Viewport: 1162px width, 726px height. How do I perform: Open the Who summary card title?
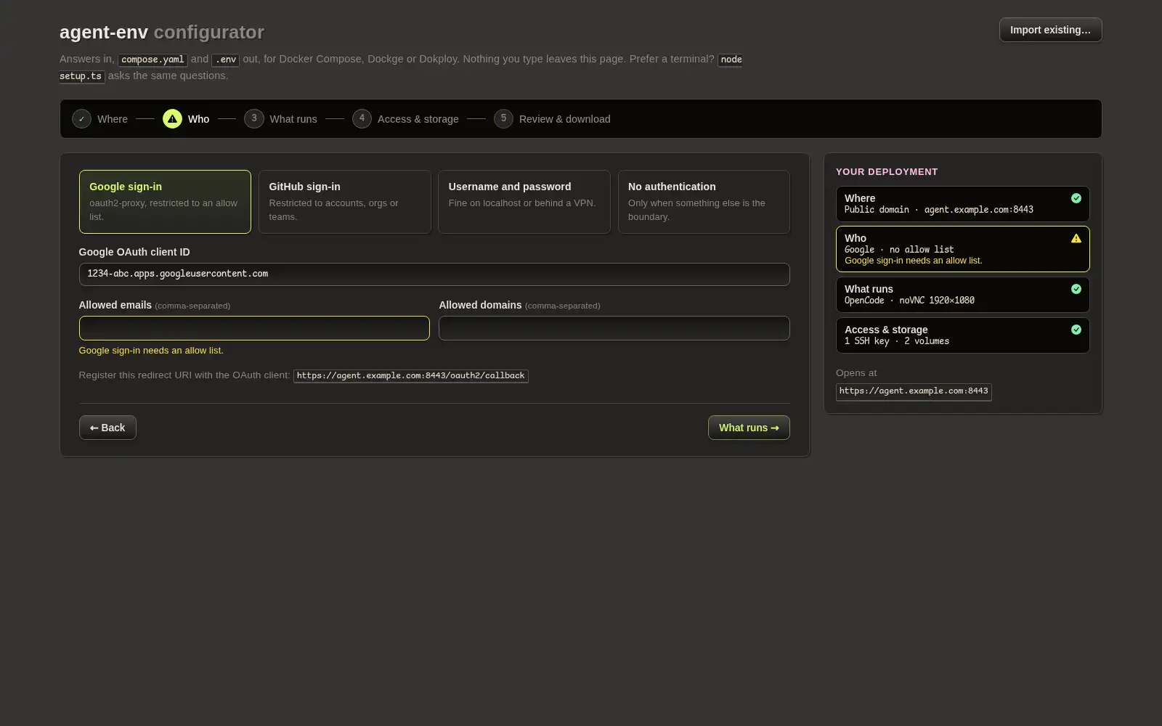856,238
